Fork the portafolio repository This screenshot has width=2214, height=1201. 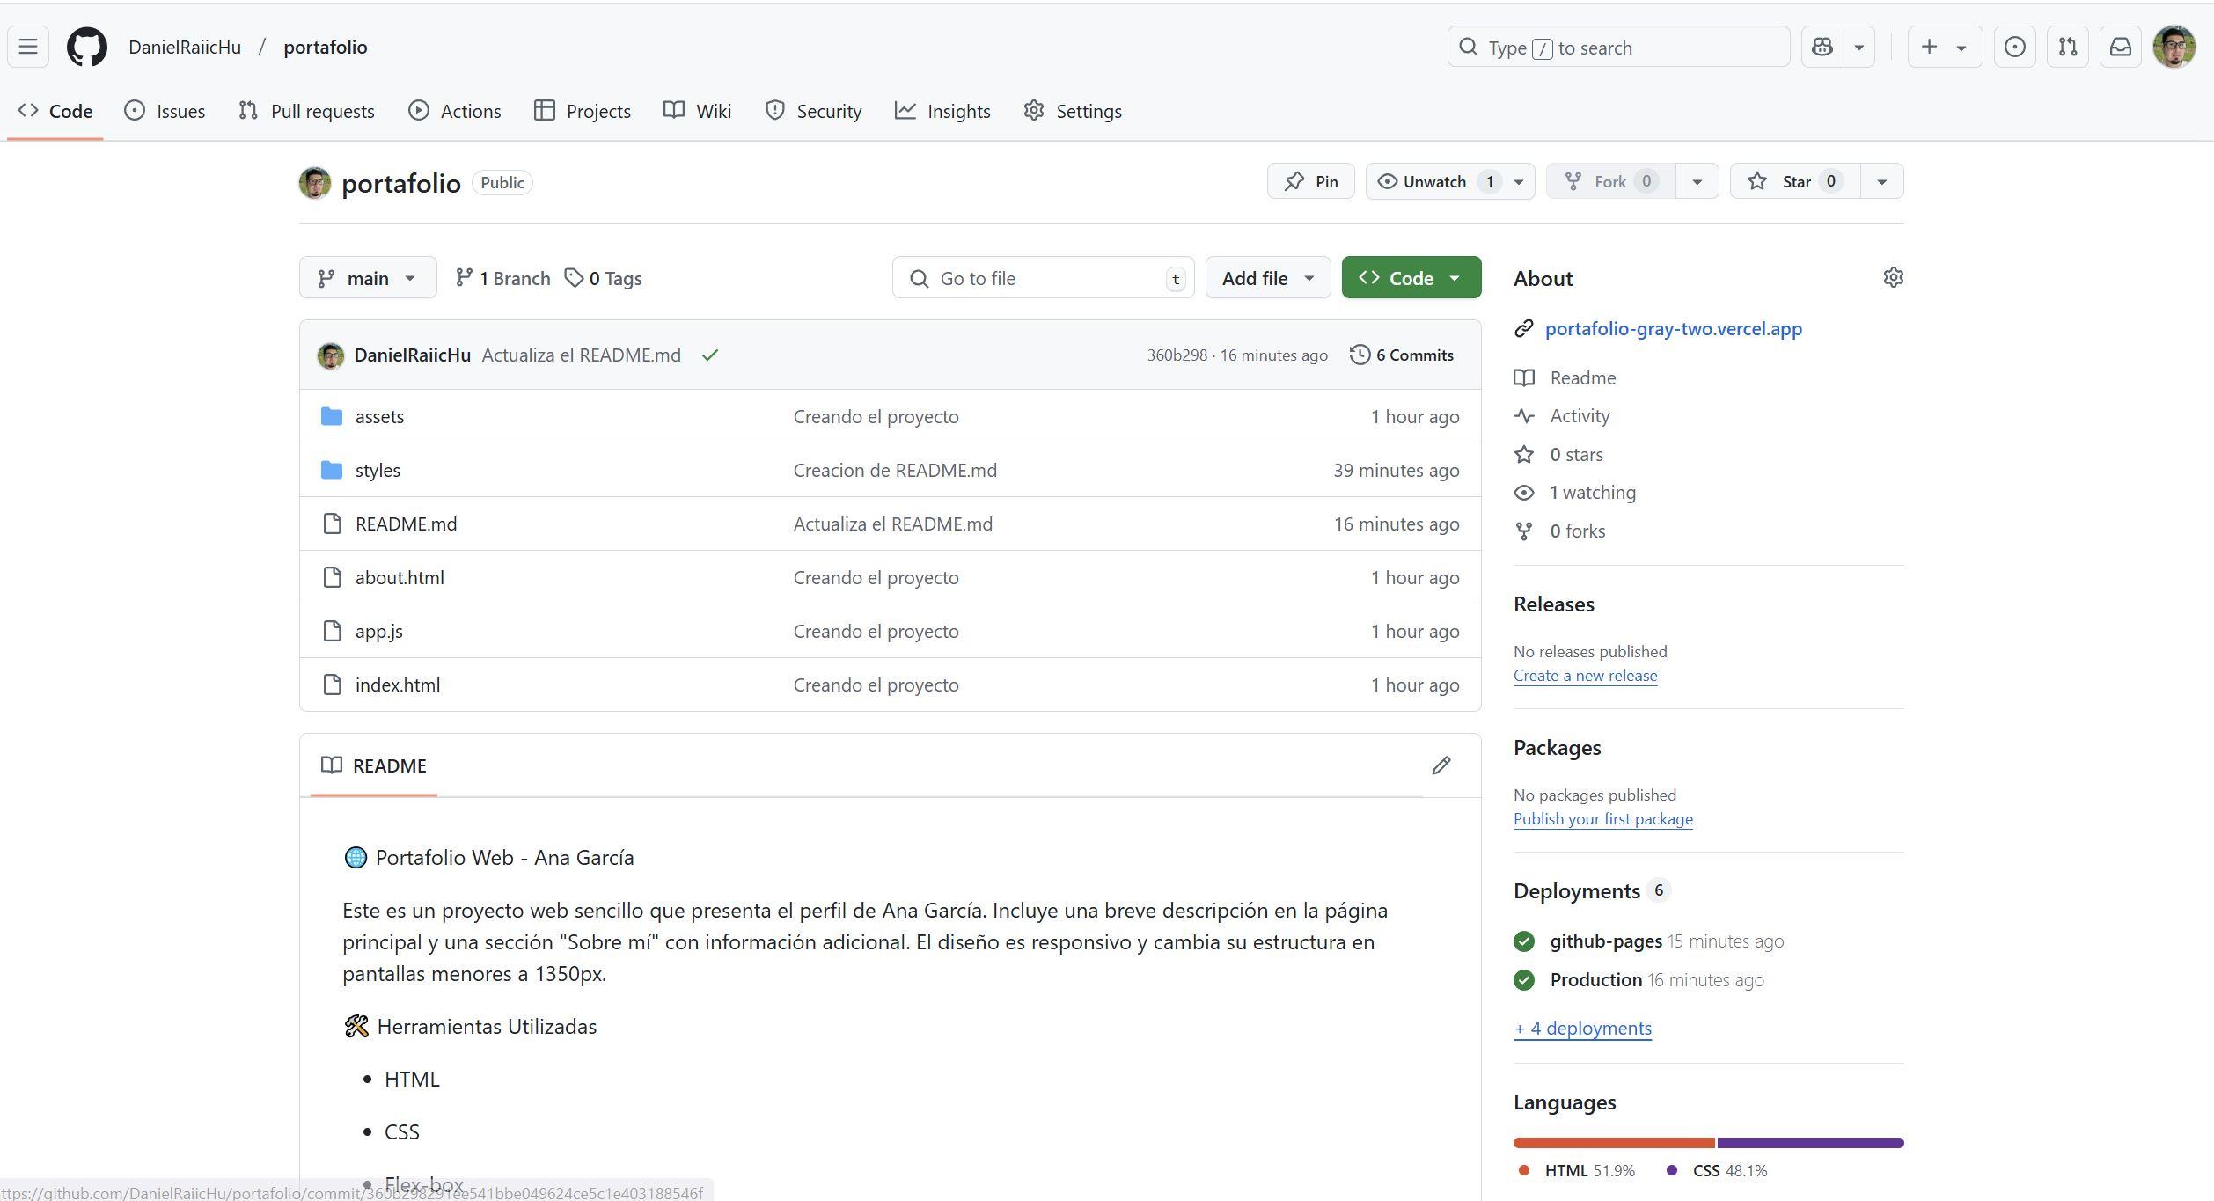1610,181
